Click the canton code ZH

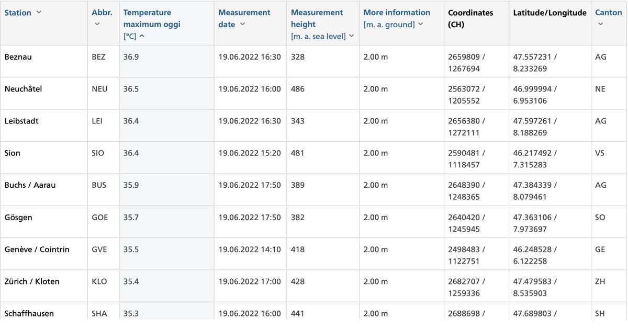(x=600, y=281)
